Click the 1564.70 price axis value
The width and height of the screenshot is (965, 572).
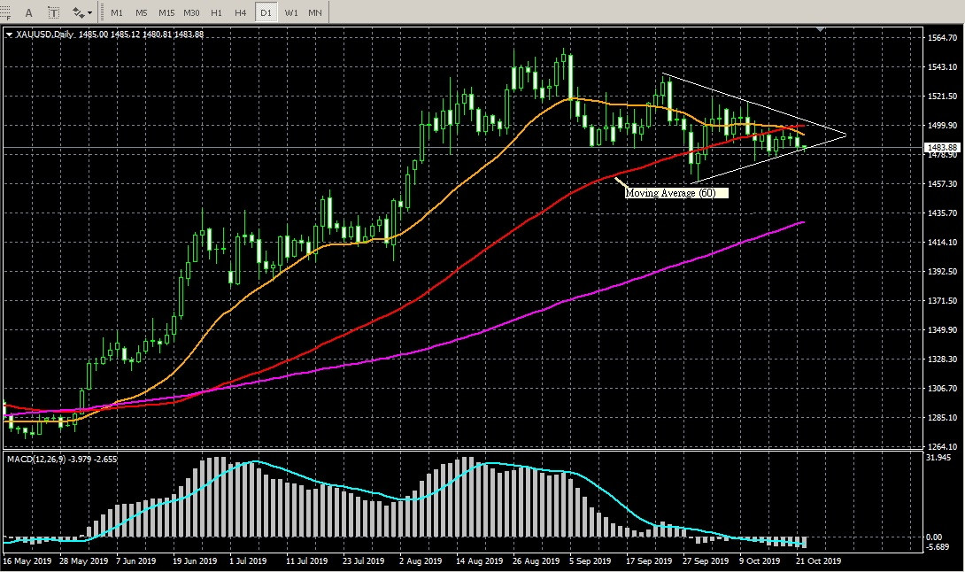[942, 37]
